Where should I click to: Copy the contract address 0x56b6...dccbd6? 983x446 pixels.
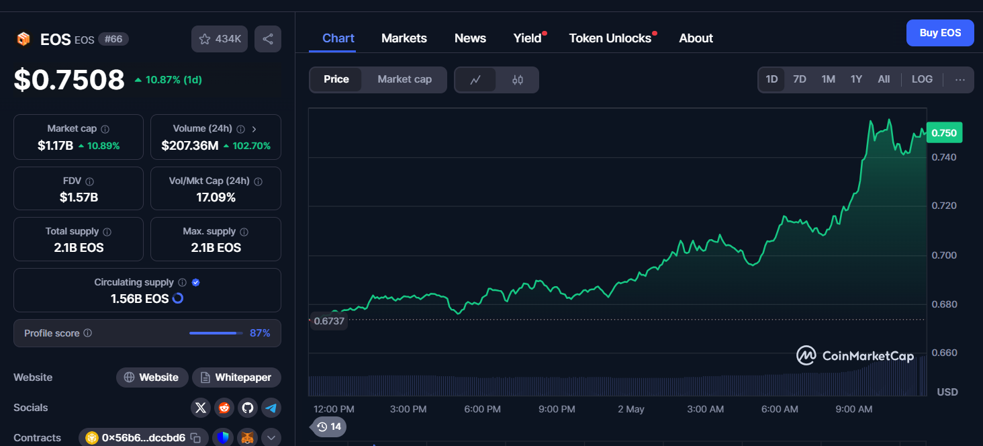195,438
